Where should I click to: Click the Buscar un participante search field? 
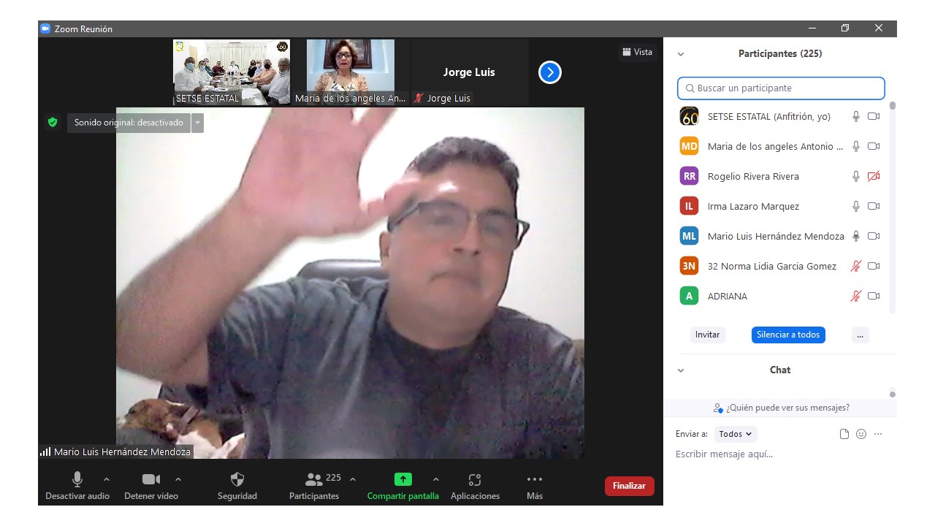[781, 88]
